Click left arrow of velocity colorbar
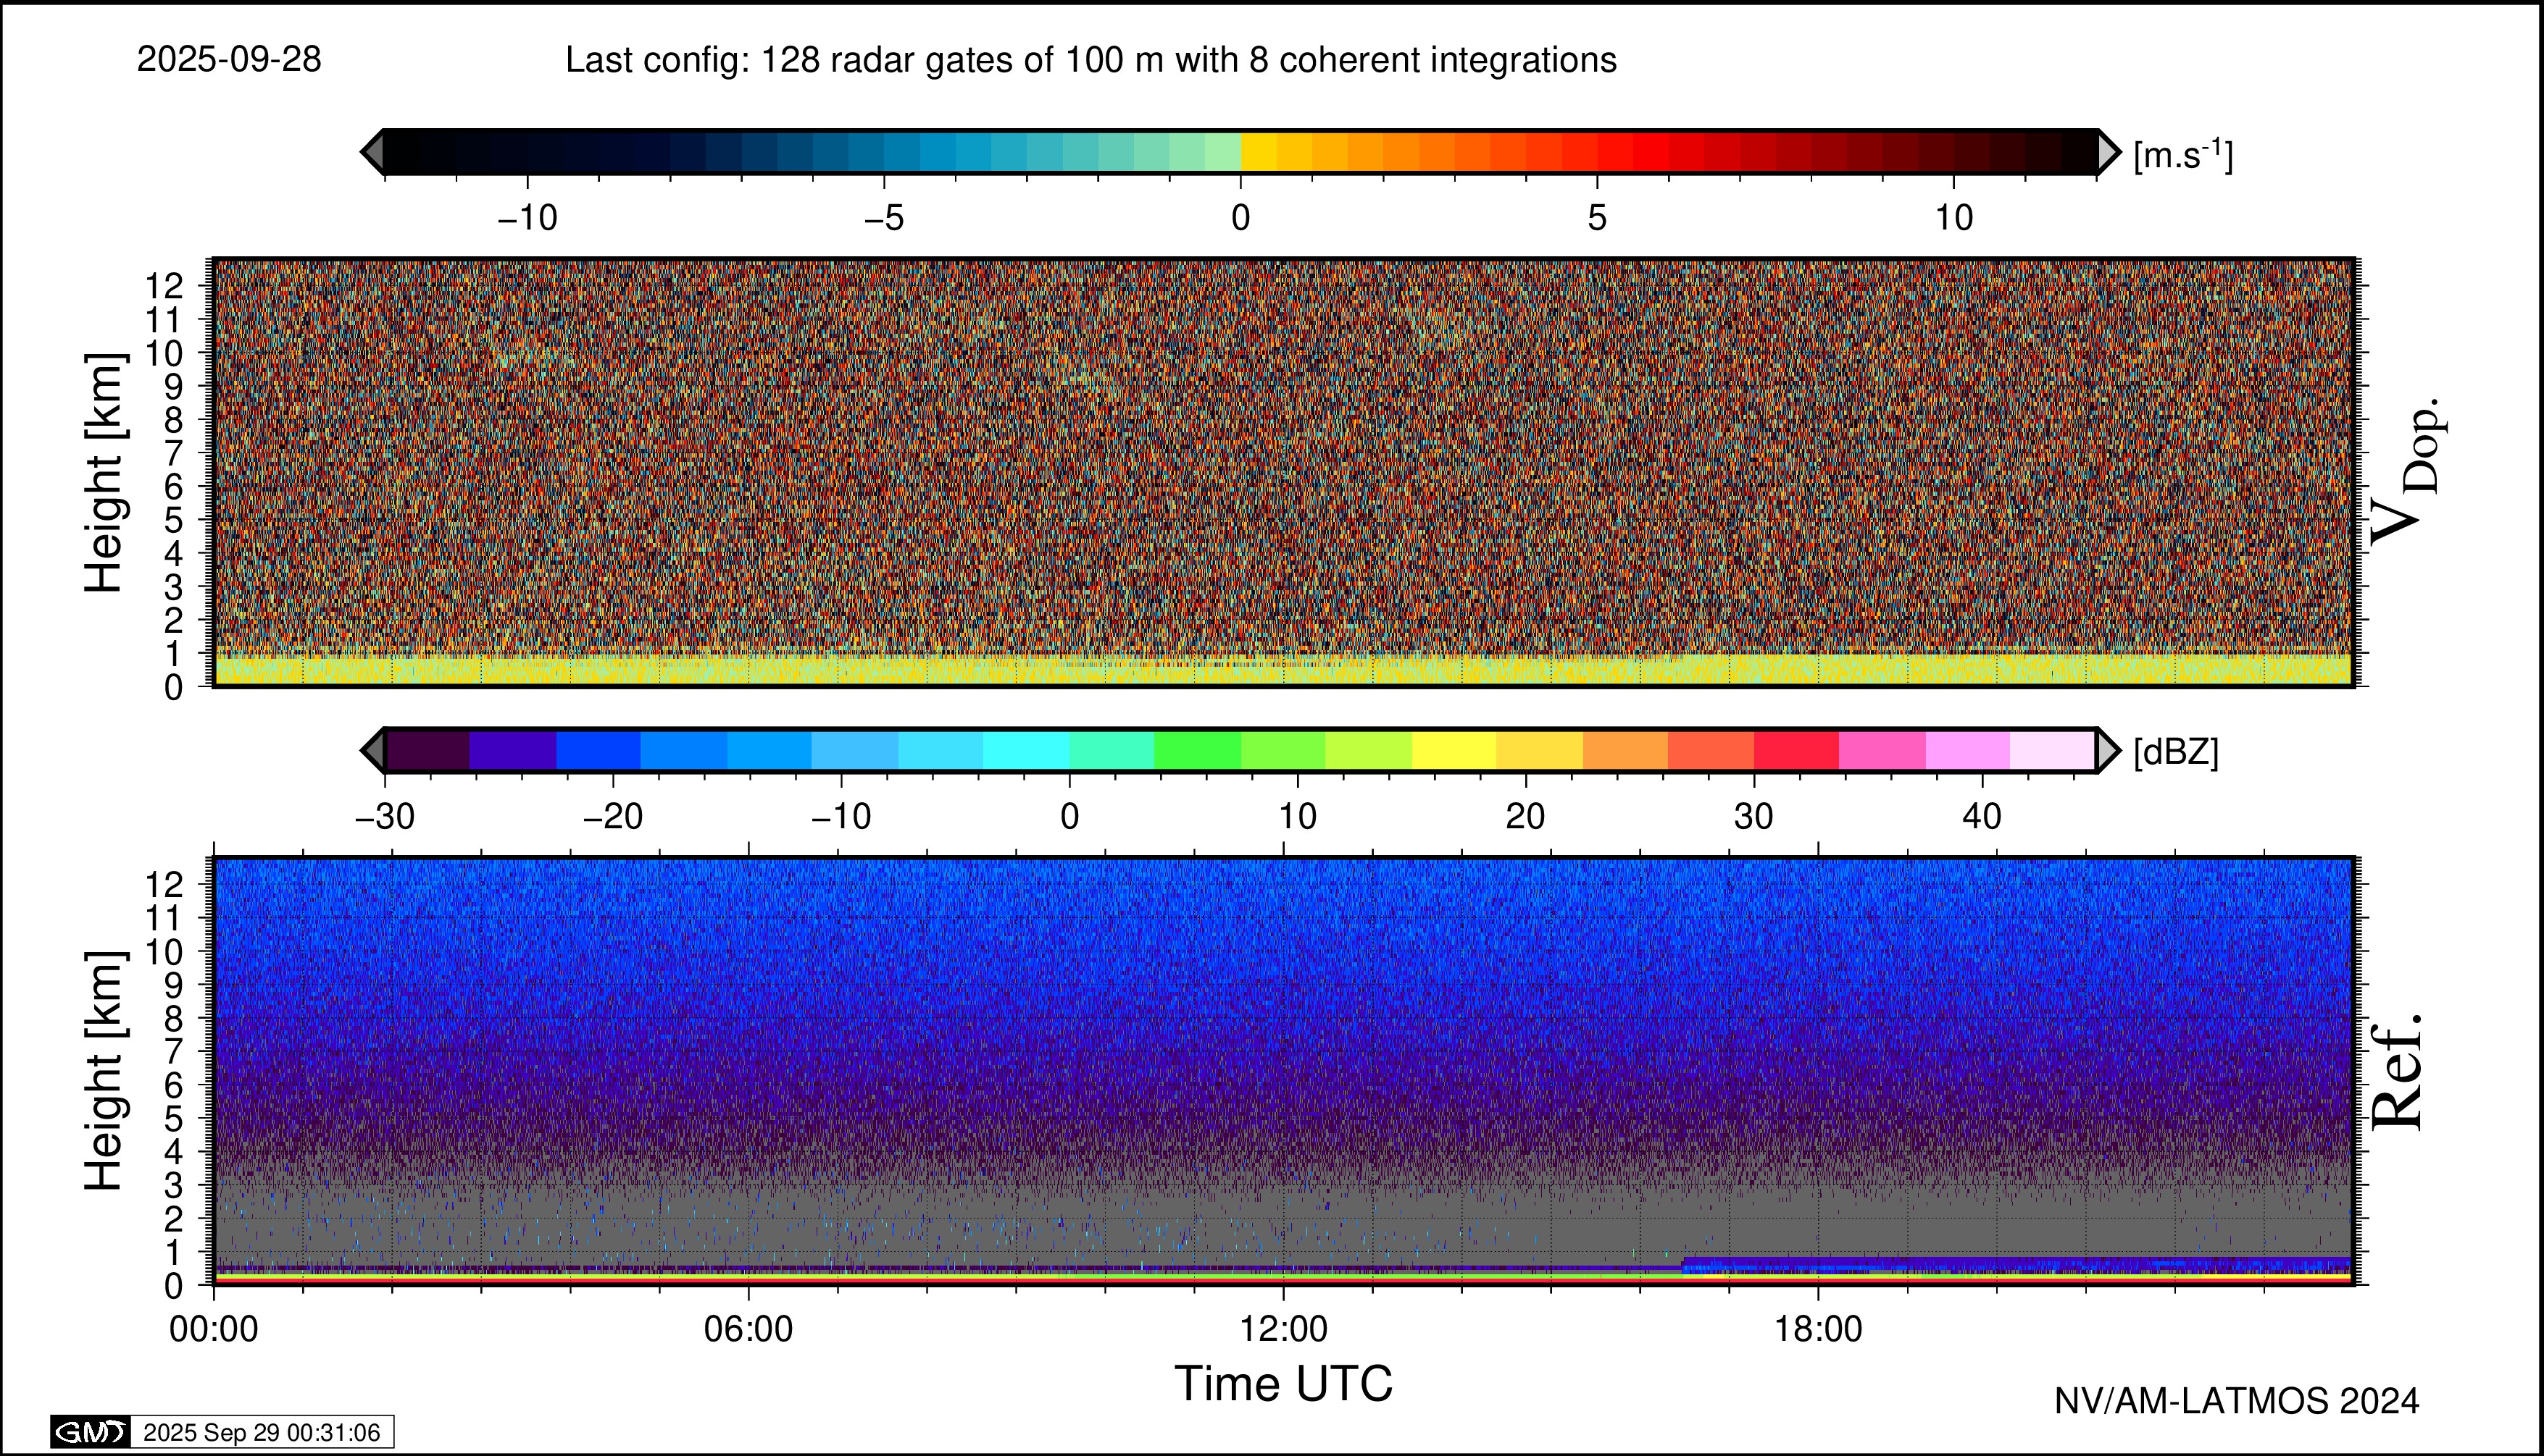Image resolution: width=2544 pixels, height=1456 pixels. 372,152
